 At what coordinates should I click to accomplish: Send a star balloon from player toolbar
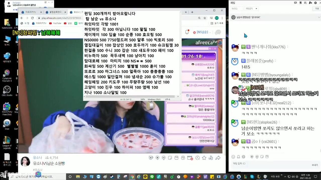click(x=157, y=158)
